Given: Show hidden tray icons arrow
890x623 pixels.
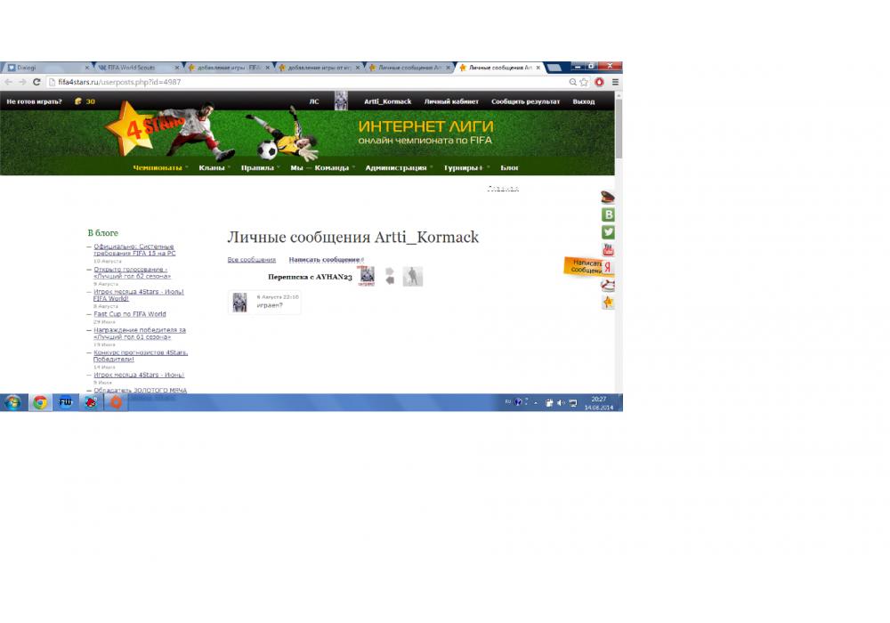Looking at the screenshot, I should point(536,403).
